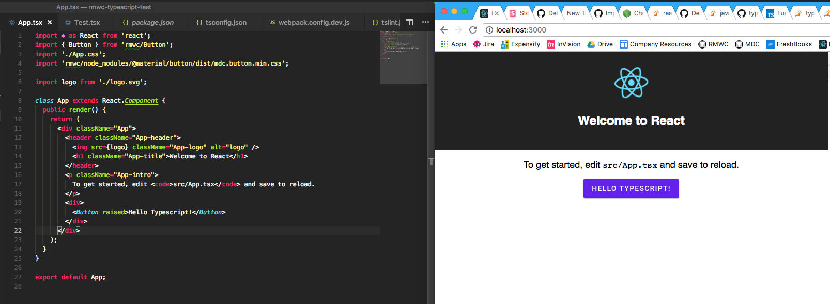Open the Drive bookmark
Viewport: 830px width, 304px height.
(600, 44)
